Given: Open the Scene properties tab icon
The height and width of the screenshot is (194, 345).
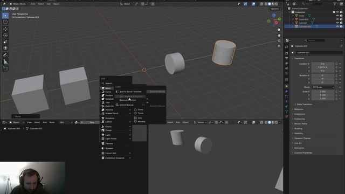Looking at the screenshot, I should pos(286,68).
